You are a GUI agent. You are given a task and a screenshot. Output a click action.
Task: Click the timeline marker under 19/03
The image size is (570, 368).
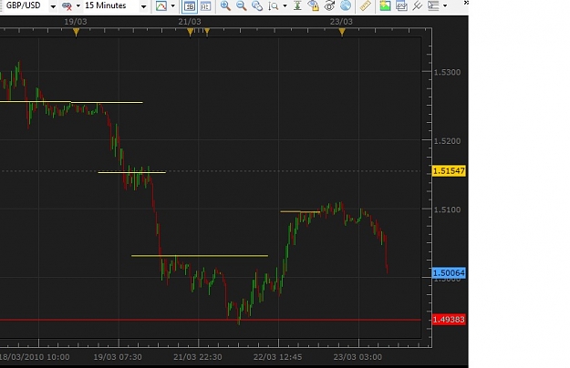76,33
